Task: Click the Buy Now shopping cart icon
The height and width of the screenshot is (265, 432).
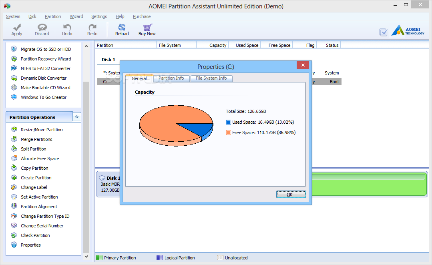Action: (147, 27)
